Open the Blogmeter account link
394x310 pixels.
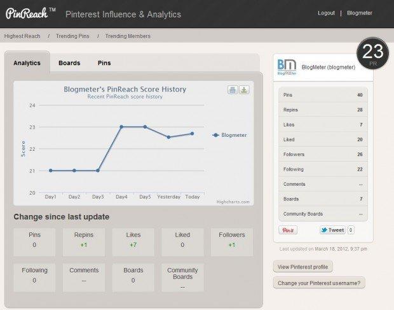click(360, 13)
